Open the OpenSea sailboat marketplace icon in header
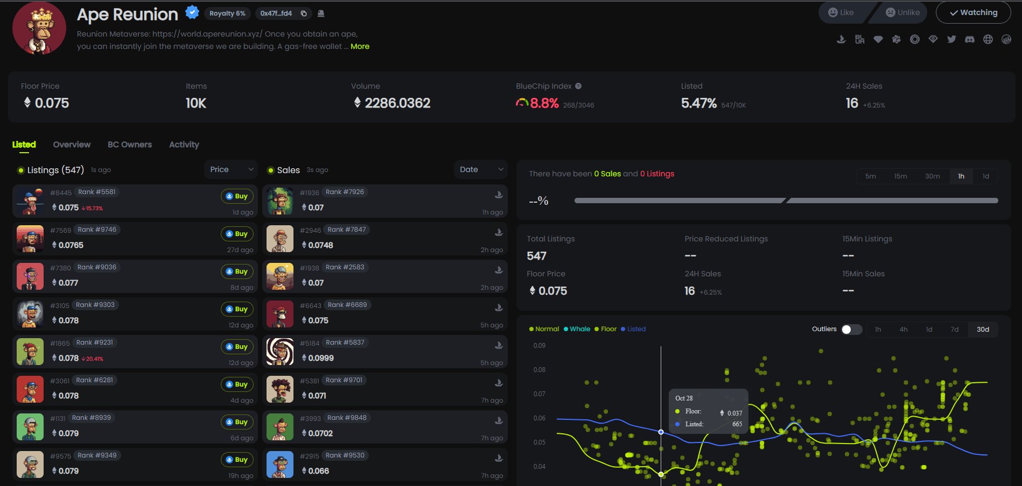Image resolution: width=1022 pixels, height=486 pixels. (x=841, y=39)
